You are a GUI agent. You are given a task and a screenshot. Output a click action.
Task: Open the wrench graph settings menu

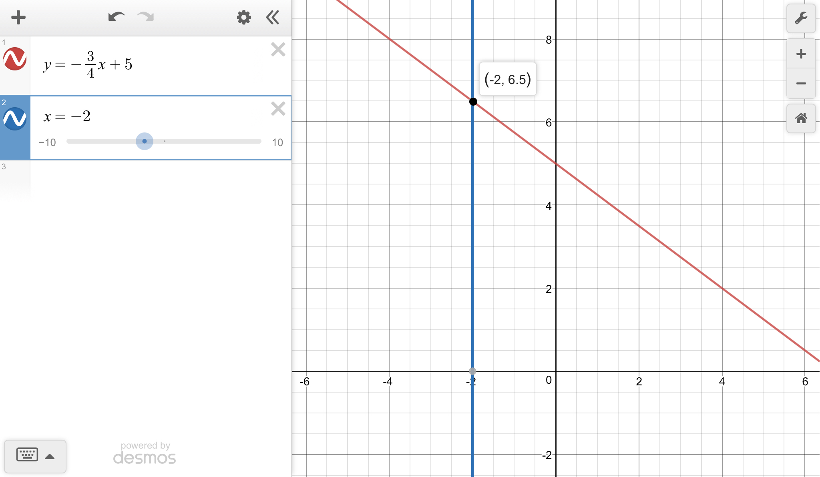[801, 18]
